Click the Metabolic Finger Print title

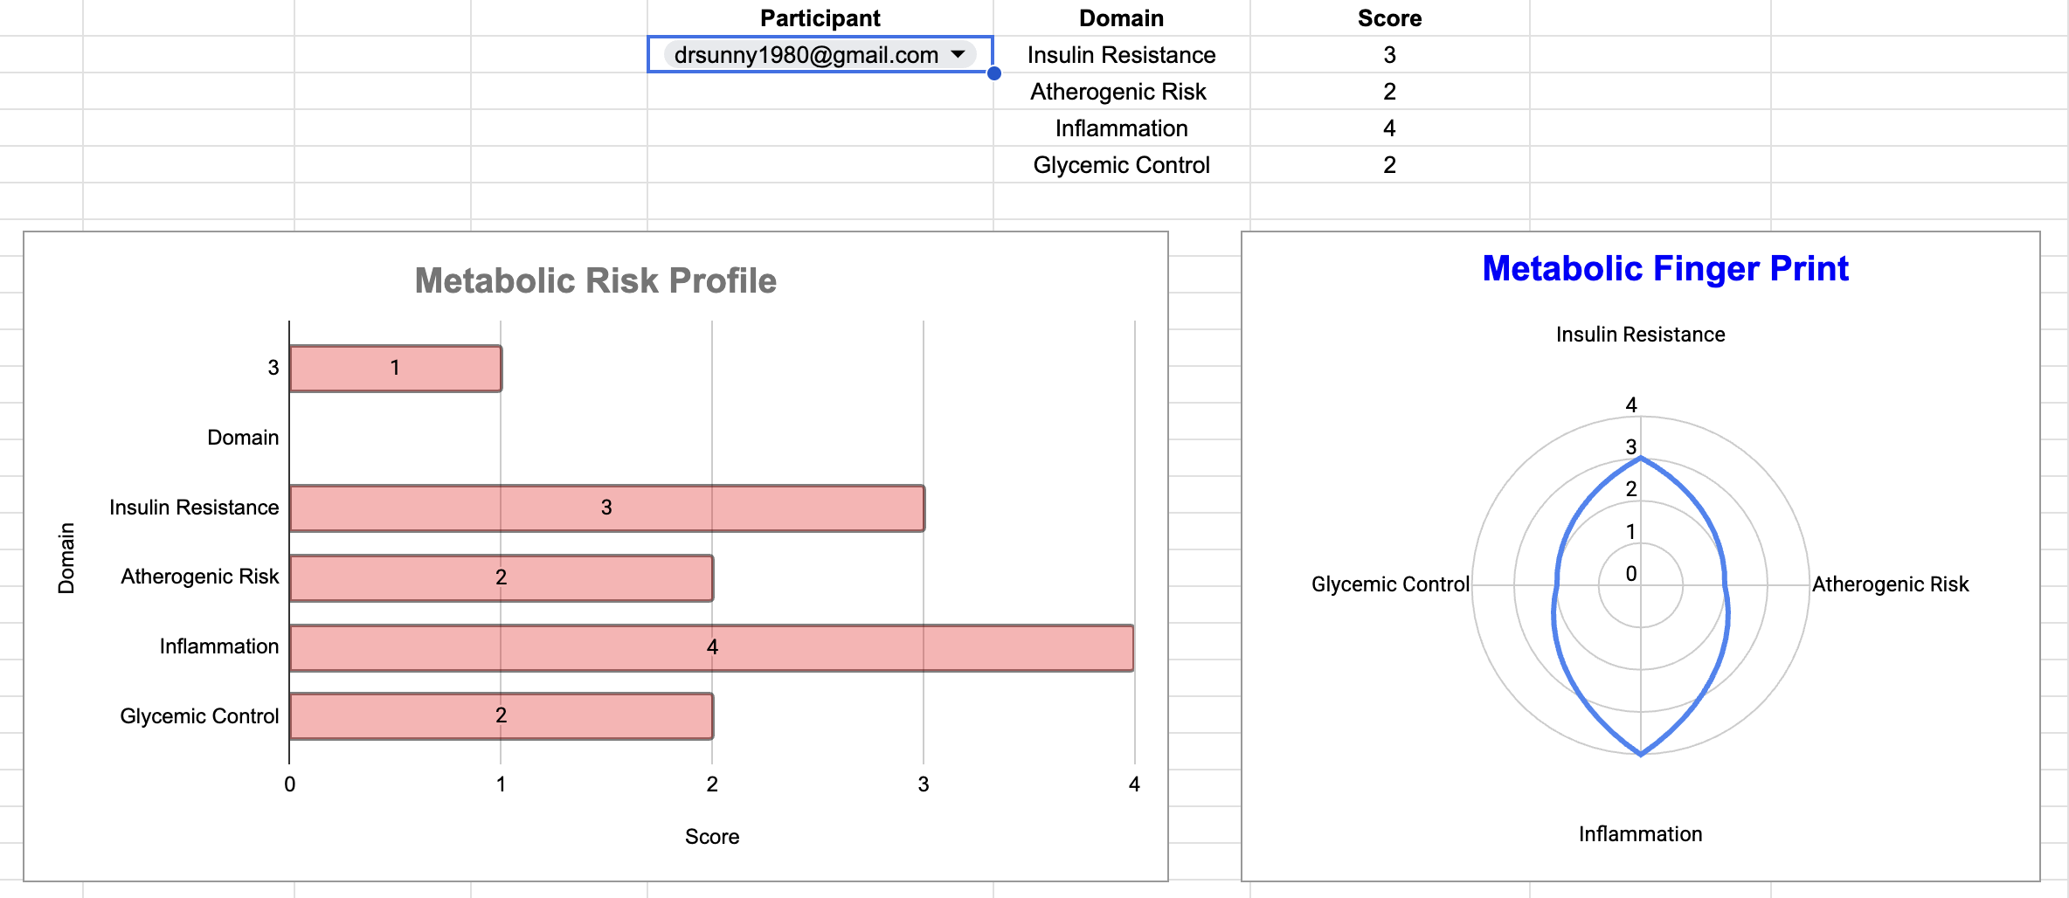point(1665,269)
